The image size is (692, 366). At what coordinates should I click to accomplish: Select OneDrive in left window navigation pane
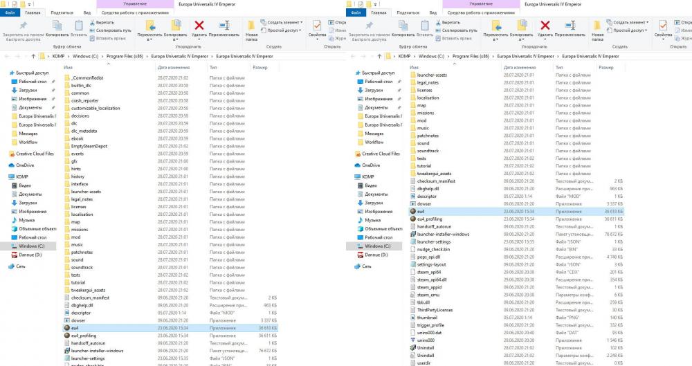tap(25, 165)
